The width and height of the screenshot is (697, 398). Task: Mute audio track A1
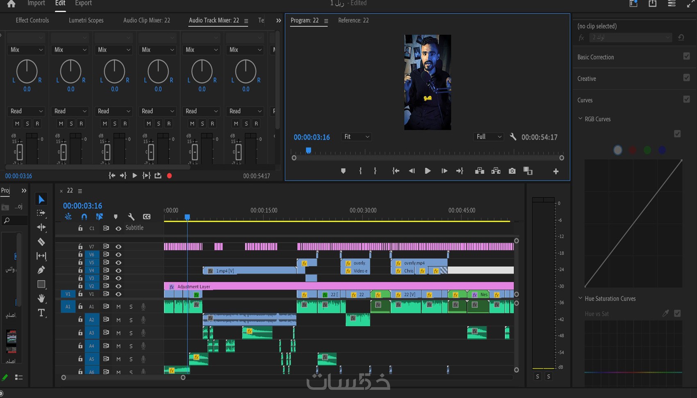point(118,307)
